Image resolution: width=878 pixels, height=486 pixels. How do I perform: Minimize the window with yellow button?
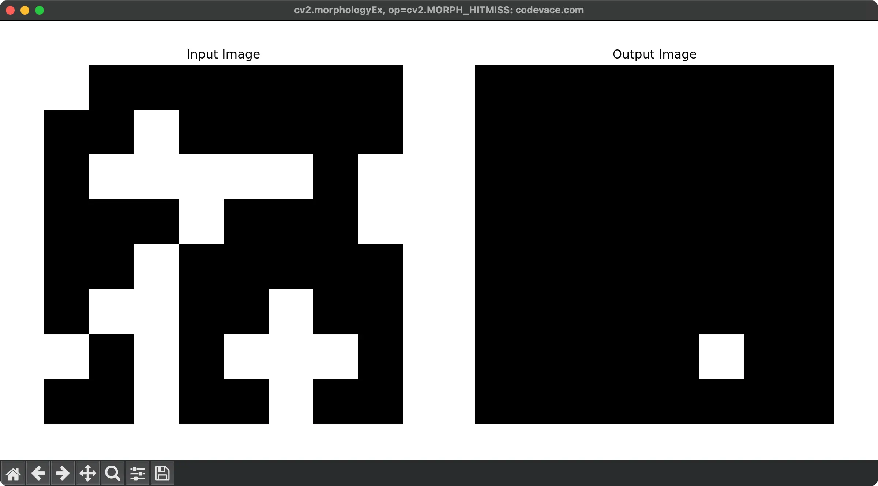tap(25, 10)
